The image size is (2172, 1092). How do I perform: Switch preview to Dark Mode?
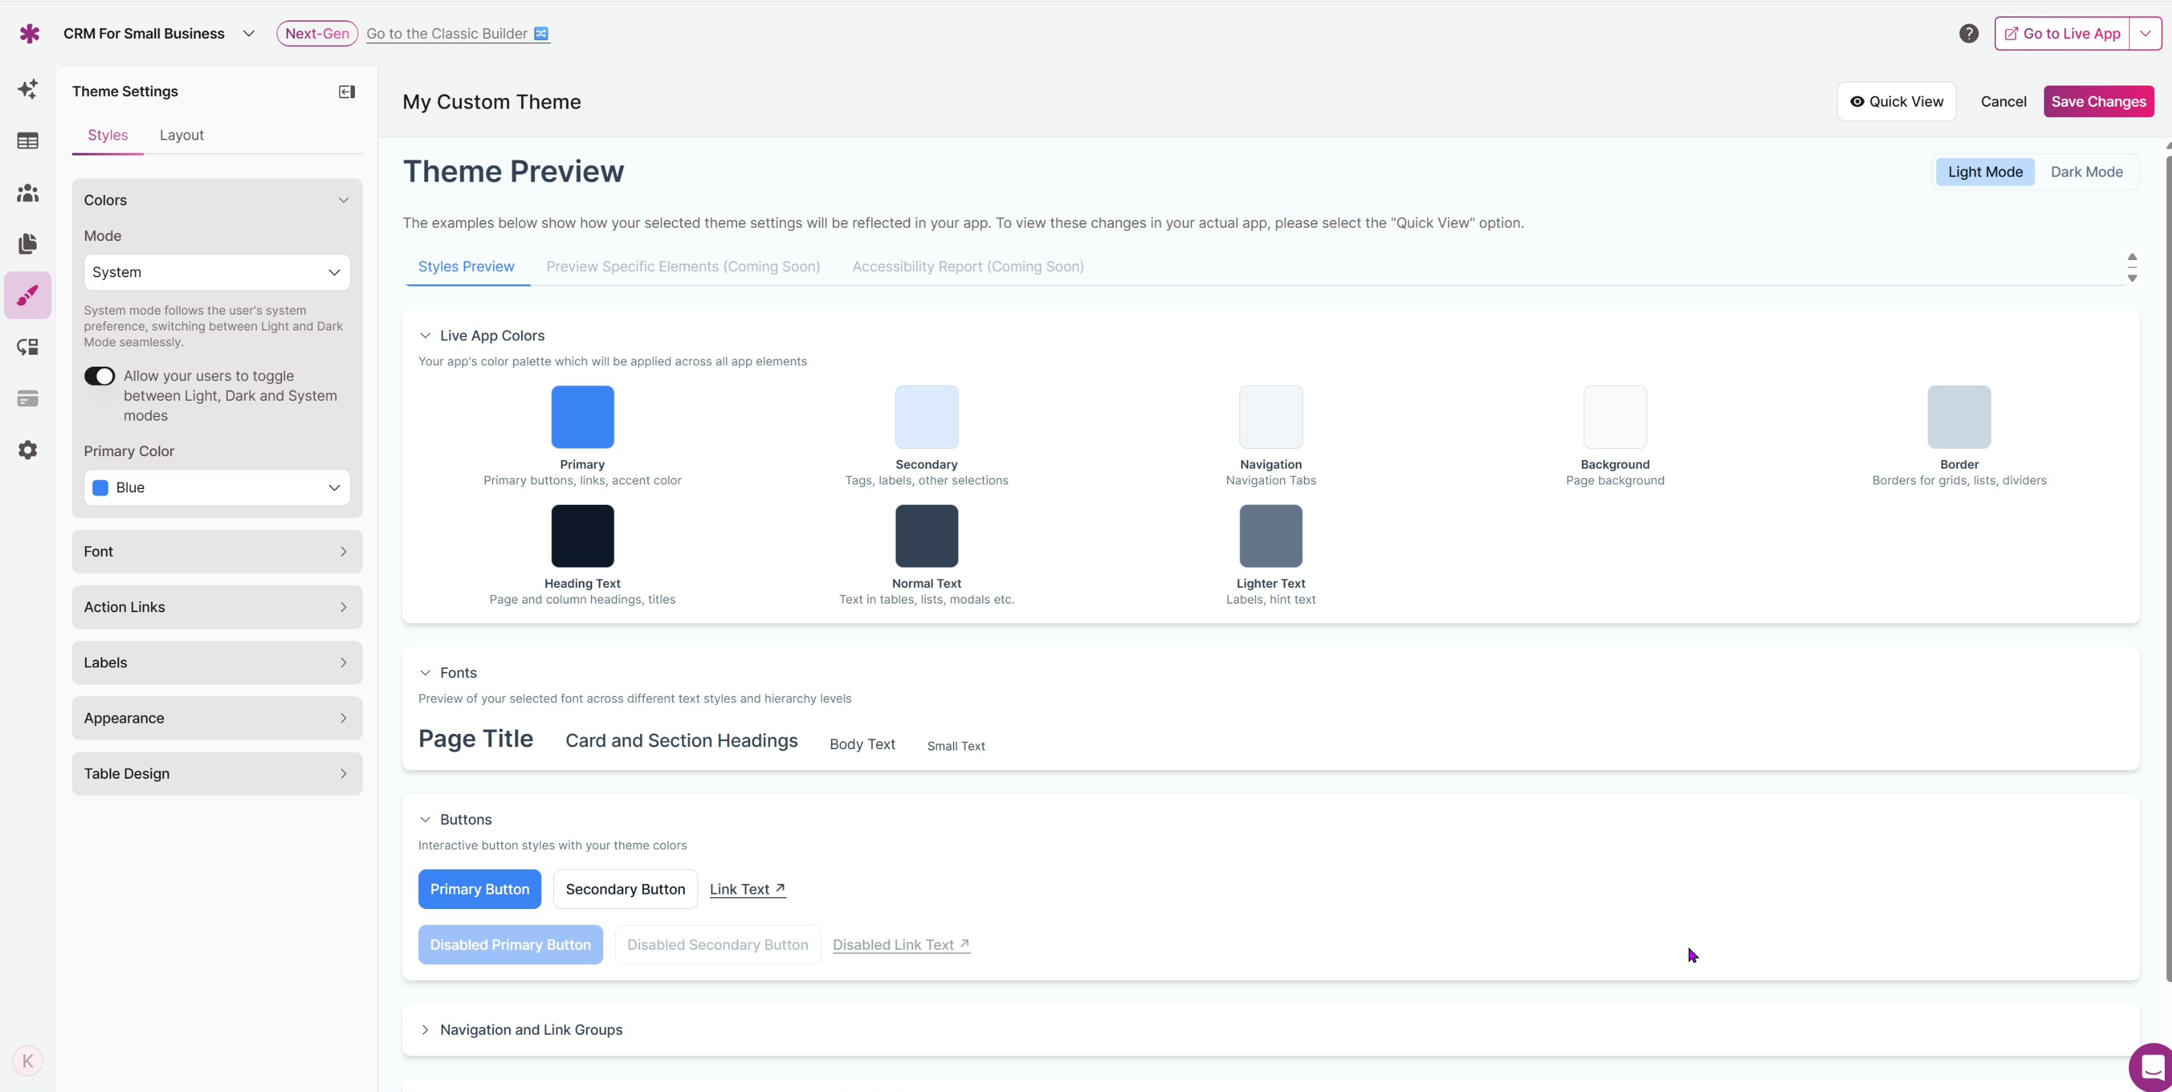(2087, 172)
